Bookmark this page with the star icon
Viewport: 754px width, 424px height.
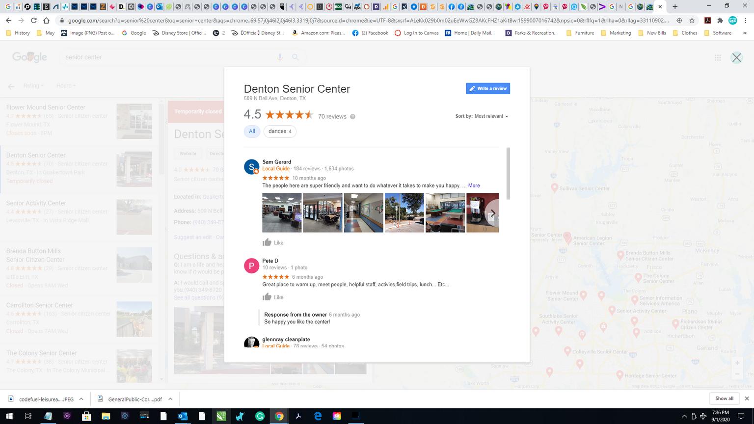coord(692,21)
